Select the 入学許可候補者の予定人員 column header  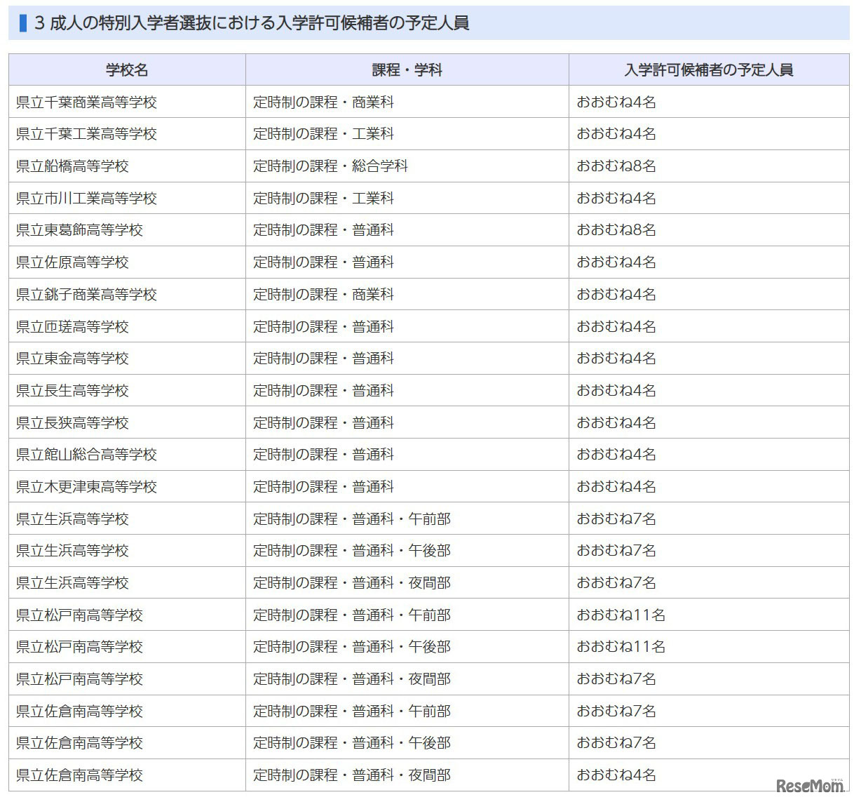pyautogui.click(x=708, y=69)
